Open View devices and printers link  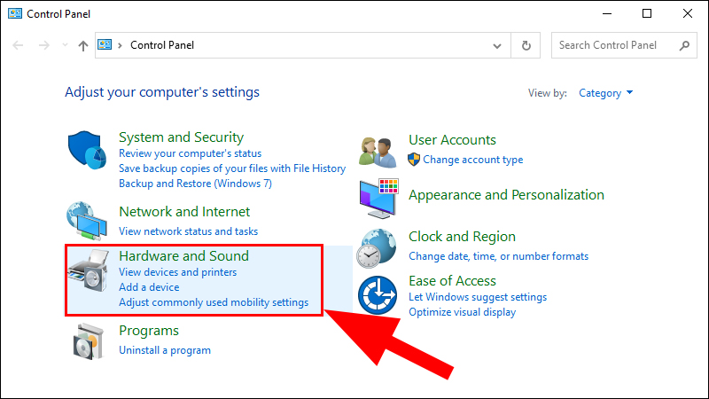[x=177, y=272]
